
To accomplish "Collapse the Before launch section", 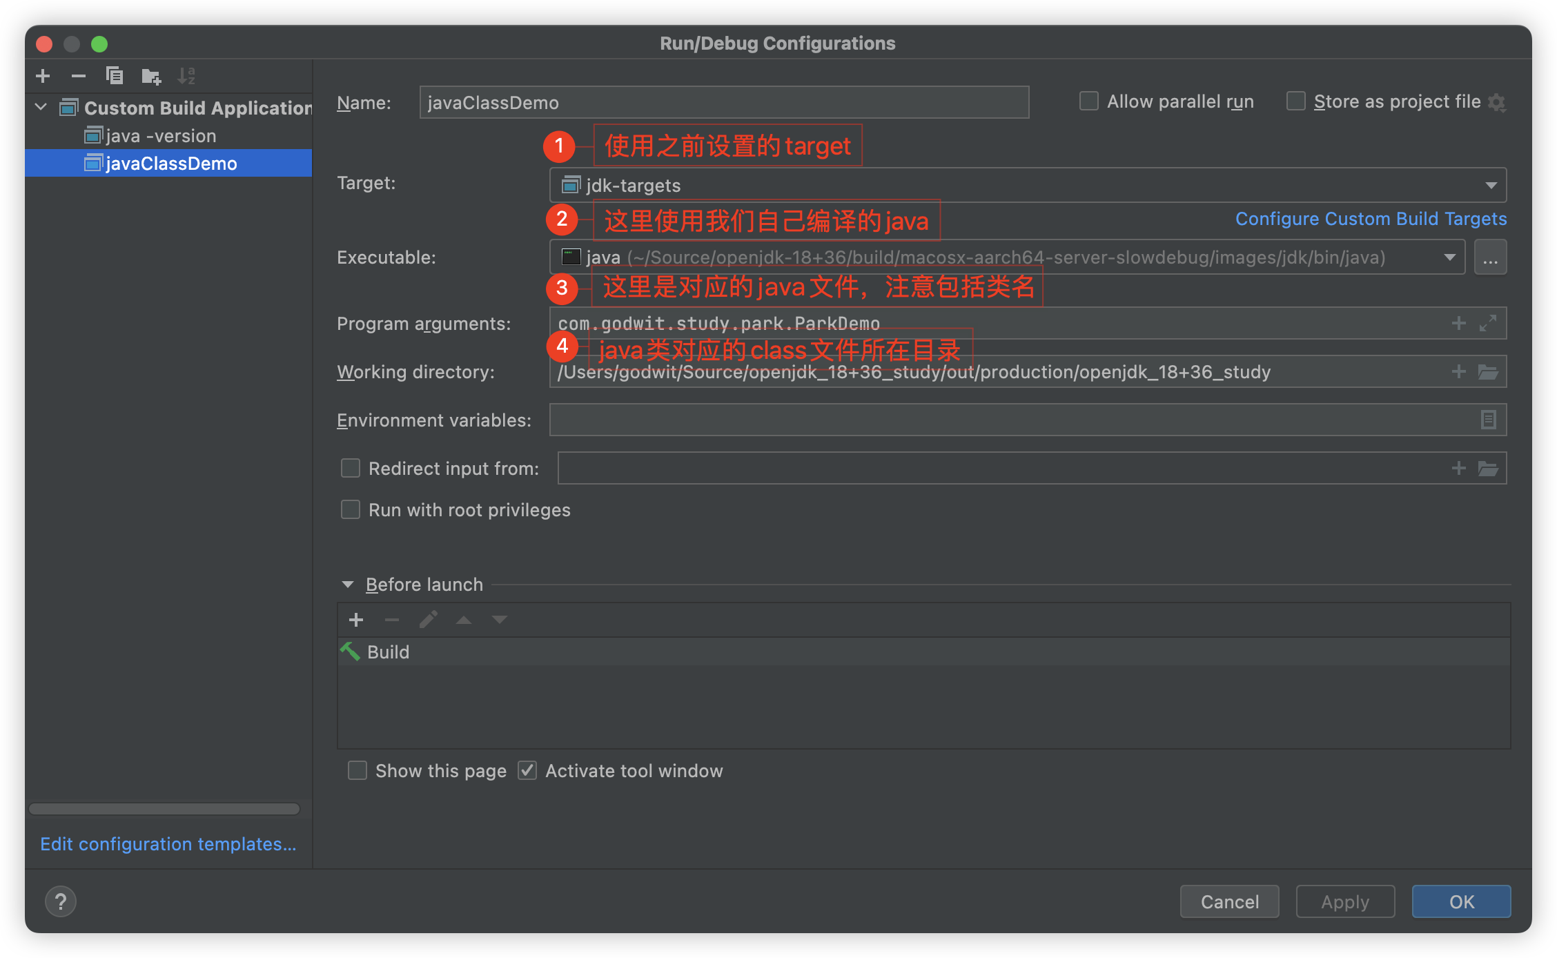I will [348, 585].
